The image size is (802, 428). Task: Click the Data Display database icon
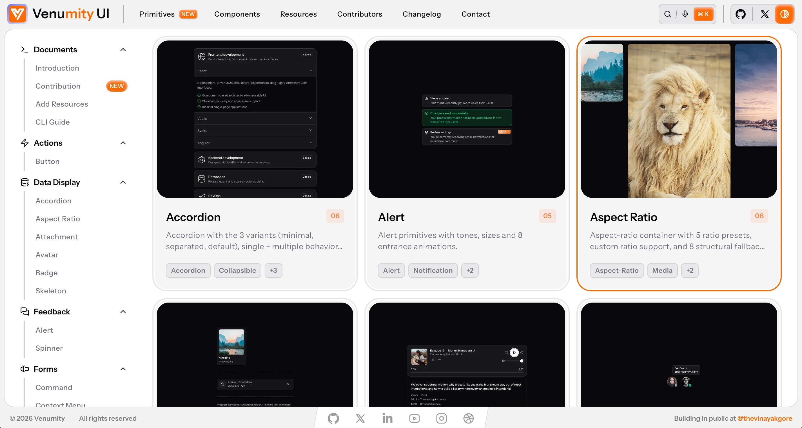24,182
